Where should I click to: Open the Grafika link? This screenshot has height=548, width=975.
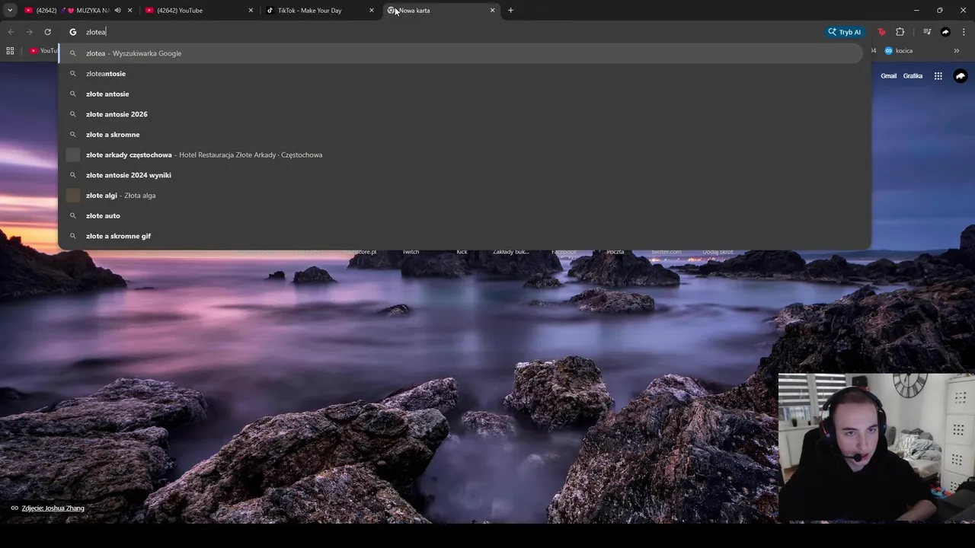(913, 76)
